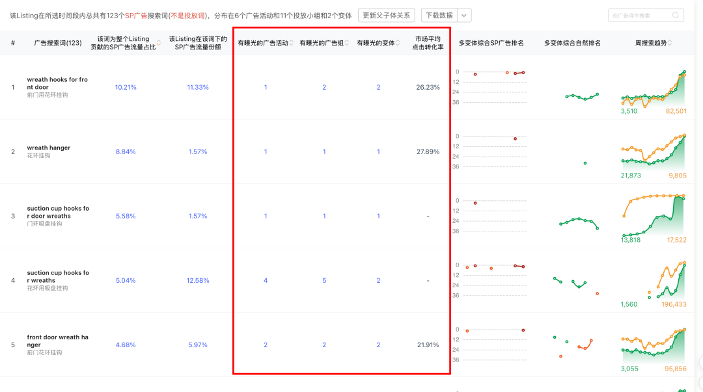Open trend chart showing 13,818 and 17,522
This screenshot has height=392, width=703.
[x=654, y=219]
